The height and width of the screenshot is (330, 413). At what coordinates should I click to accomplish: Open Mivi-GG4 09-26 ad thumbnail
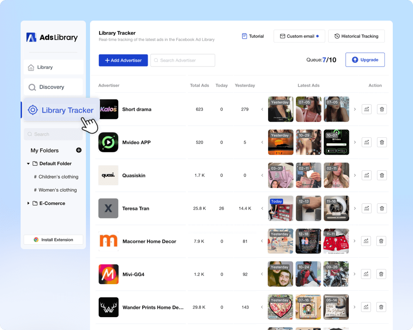pos(336,274)
